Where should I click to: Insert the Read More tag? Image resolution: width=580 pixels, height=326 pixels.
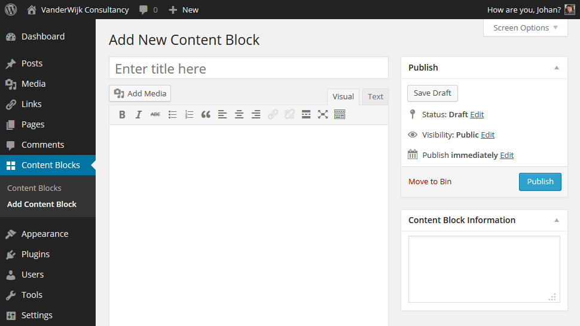pyautogui.click(x=306, y=114)
